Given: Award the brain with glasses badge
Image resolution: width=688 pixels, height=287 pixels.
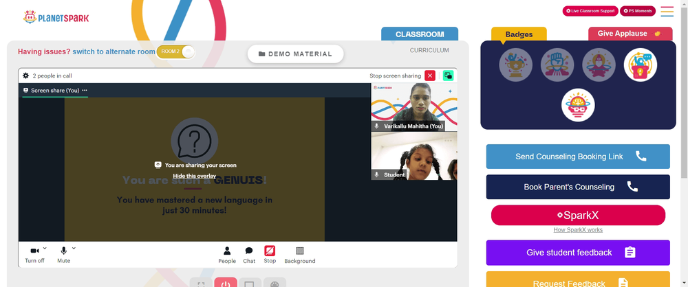Looking at the screenshot, I should pyautogui.click(x=578, y=105).
